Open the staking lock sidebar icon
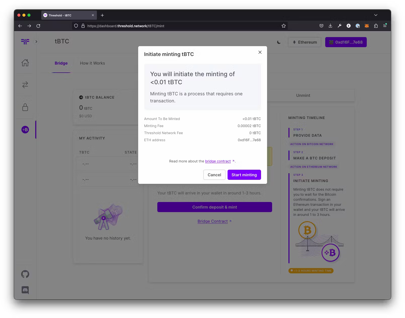This screenshot has width=405, height=318. (25, 107)
